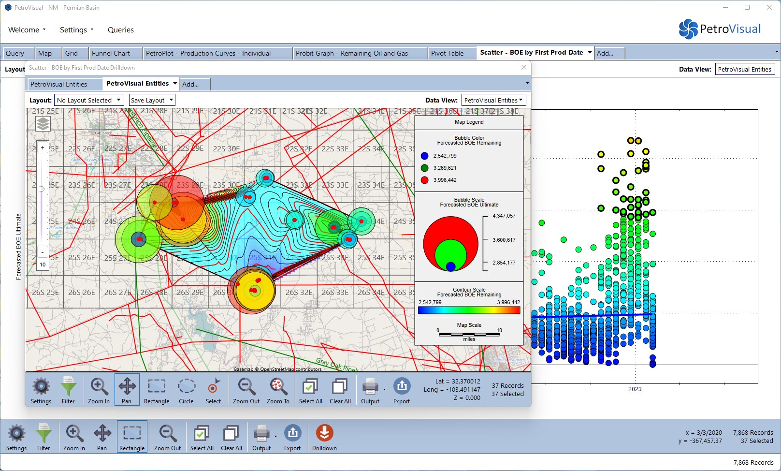Switch to the Pivot Table tab
Viewport: 781px width, 471px height.
pyautogui.click(x=447, y=53)
